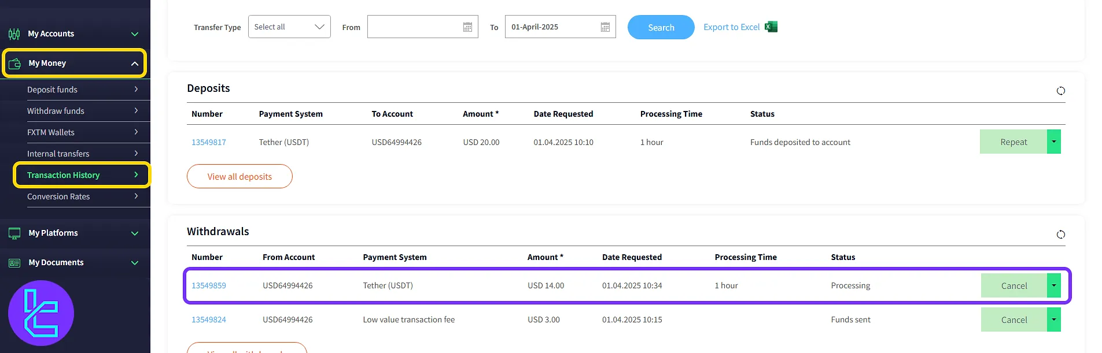Click the My Money wallet icon
This screenshot has width=1102, height=353.
15,64
